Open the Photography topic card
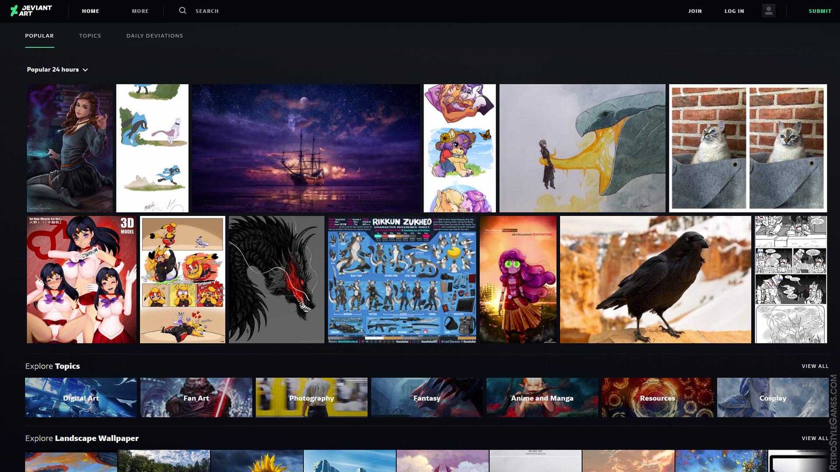This screenshot has height=472, width=840. click(x=311, y=397)
